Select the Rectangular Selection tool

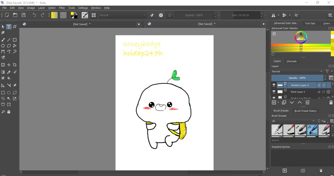pos(3,93)
